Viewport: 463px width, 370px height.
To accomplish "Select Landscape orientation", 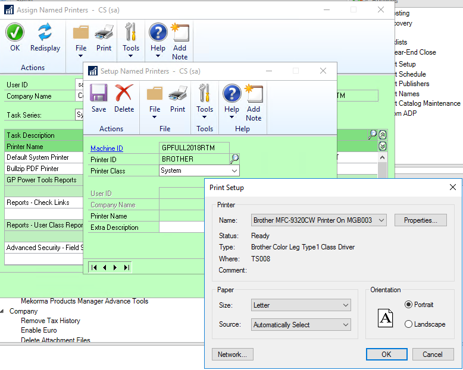I will (x=408, y=324).
